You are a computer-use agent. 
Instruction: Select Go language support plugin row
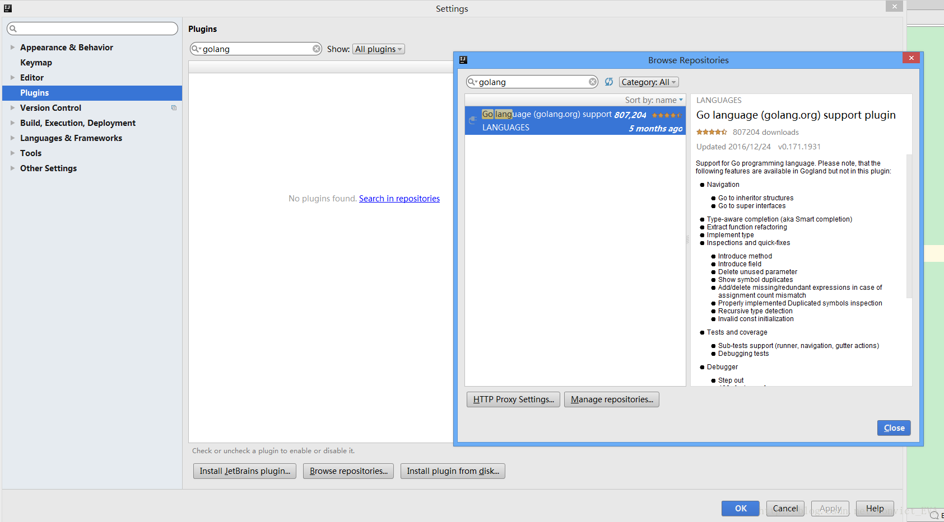575,121
